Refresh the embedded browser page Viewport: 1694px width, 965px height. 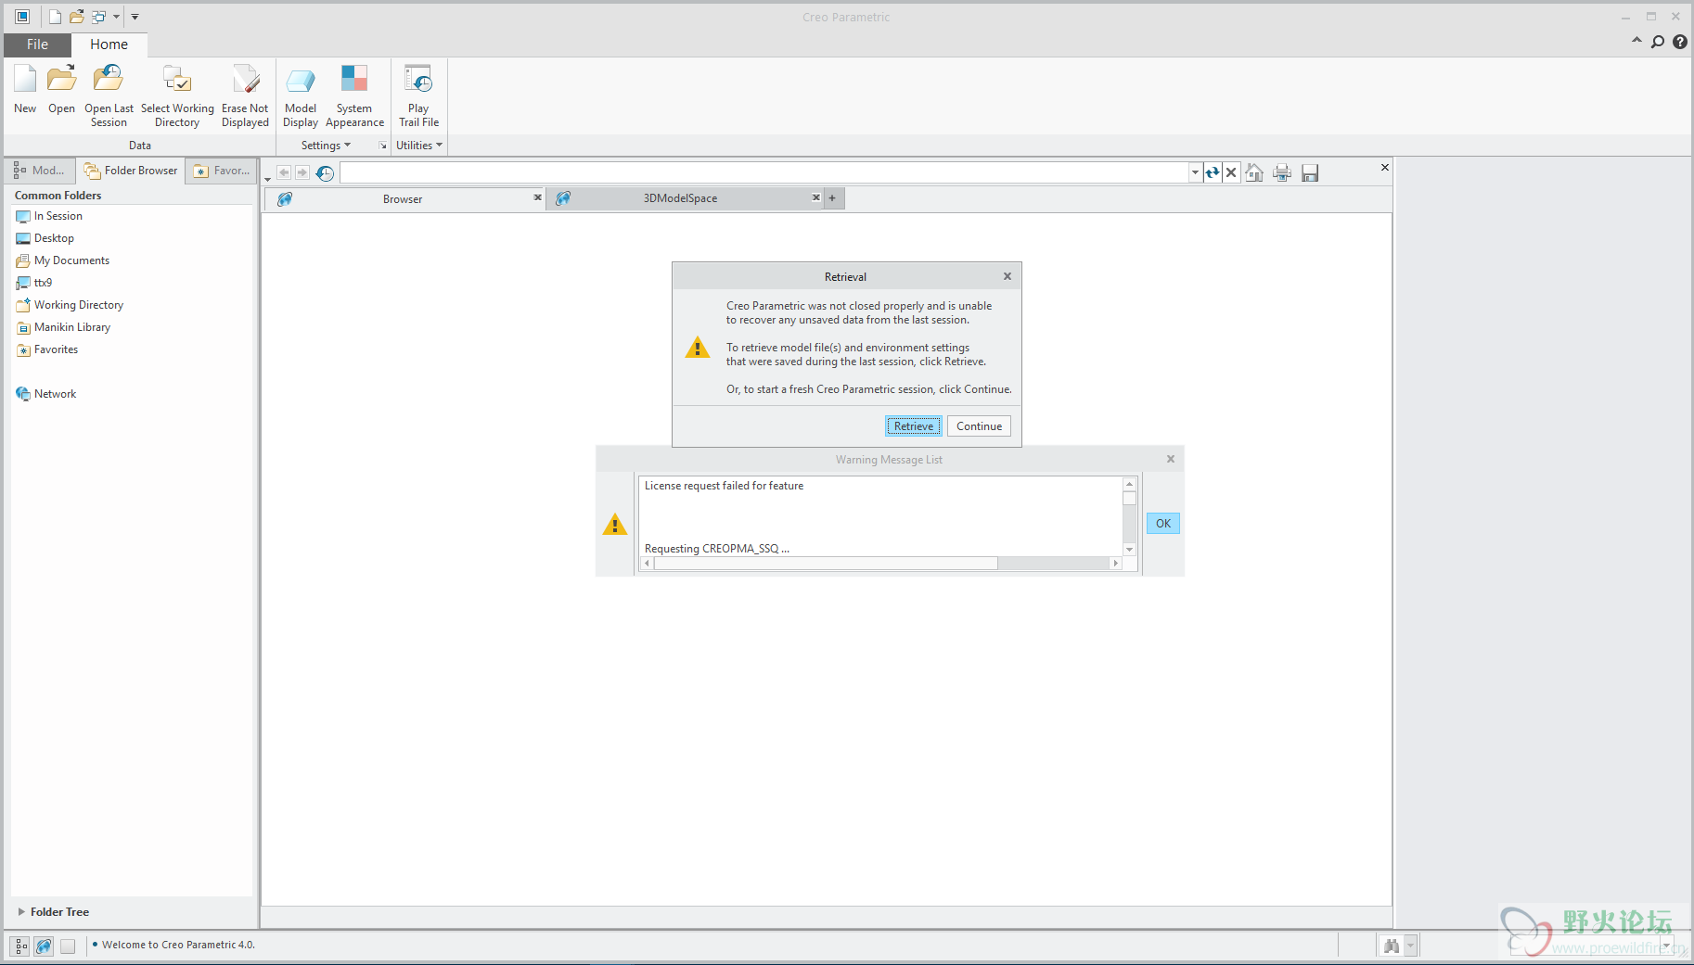(x=1213, y=172)
